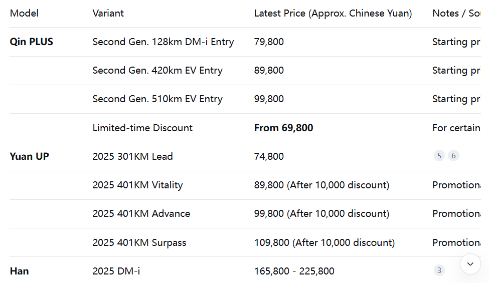
Task: Select the 2025 301KM Lead variant
Action: point(132,156)
